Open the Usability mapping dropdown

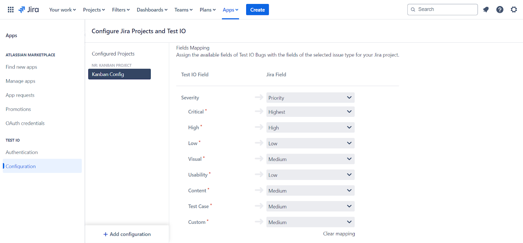pyautogui.click(x=310, y=175)
